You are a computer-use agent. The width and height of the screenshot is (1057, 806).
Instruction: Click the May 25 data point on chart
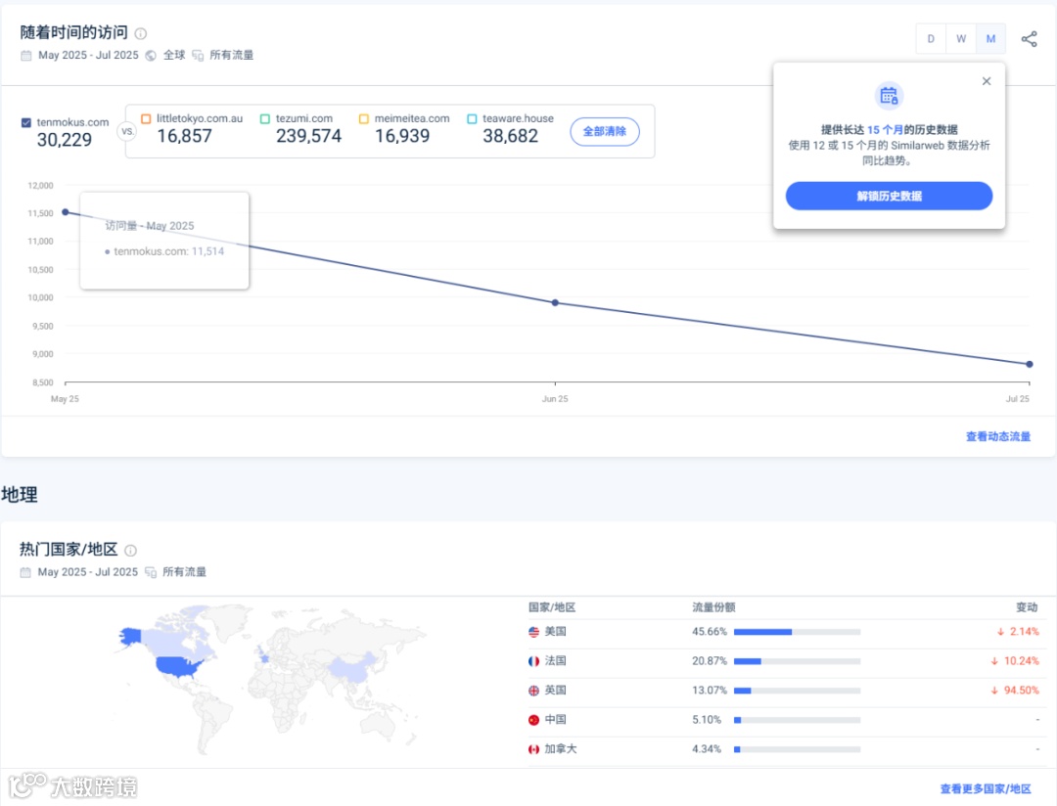66,212
